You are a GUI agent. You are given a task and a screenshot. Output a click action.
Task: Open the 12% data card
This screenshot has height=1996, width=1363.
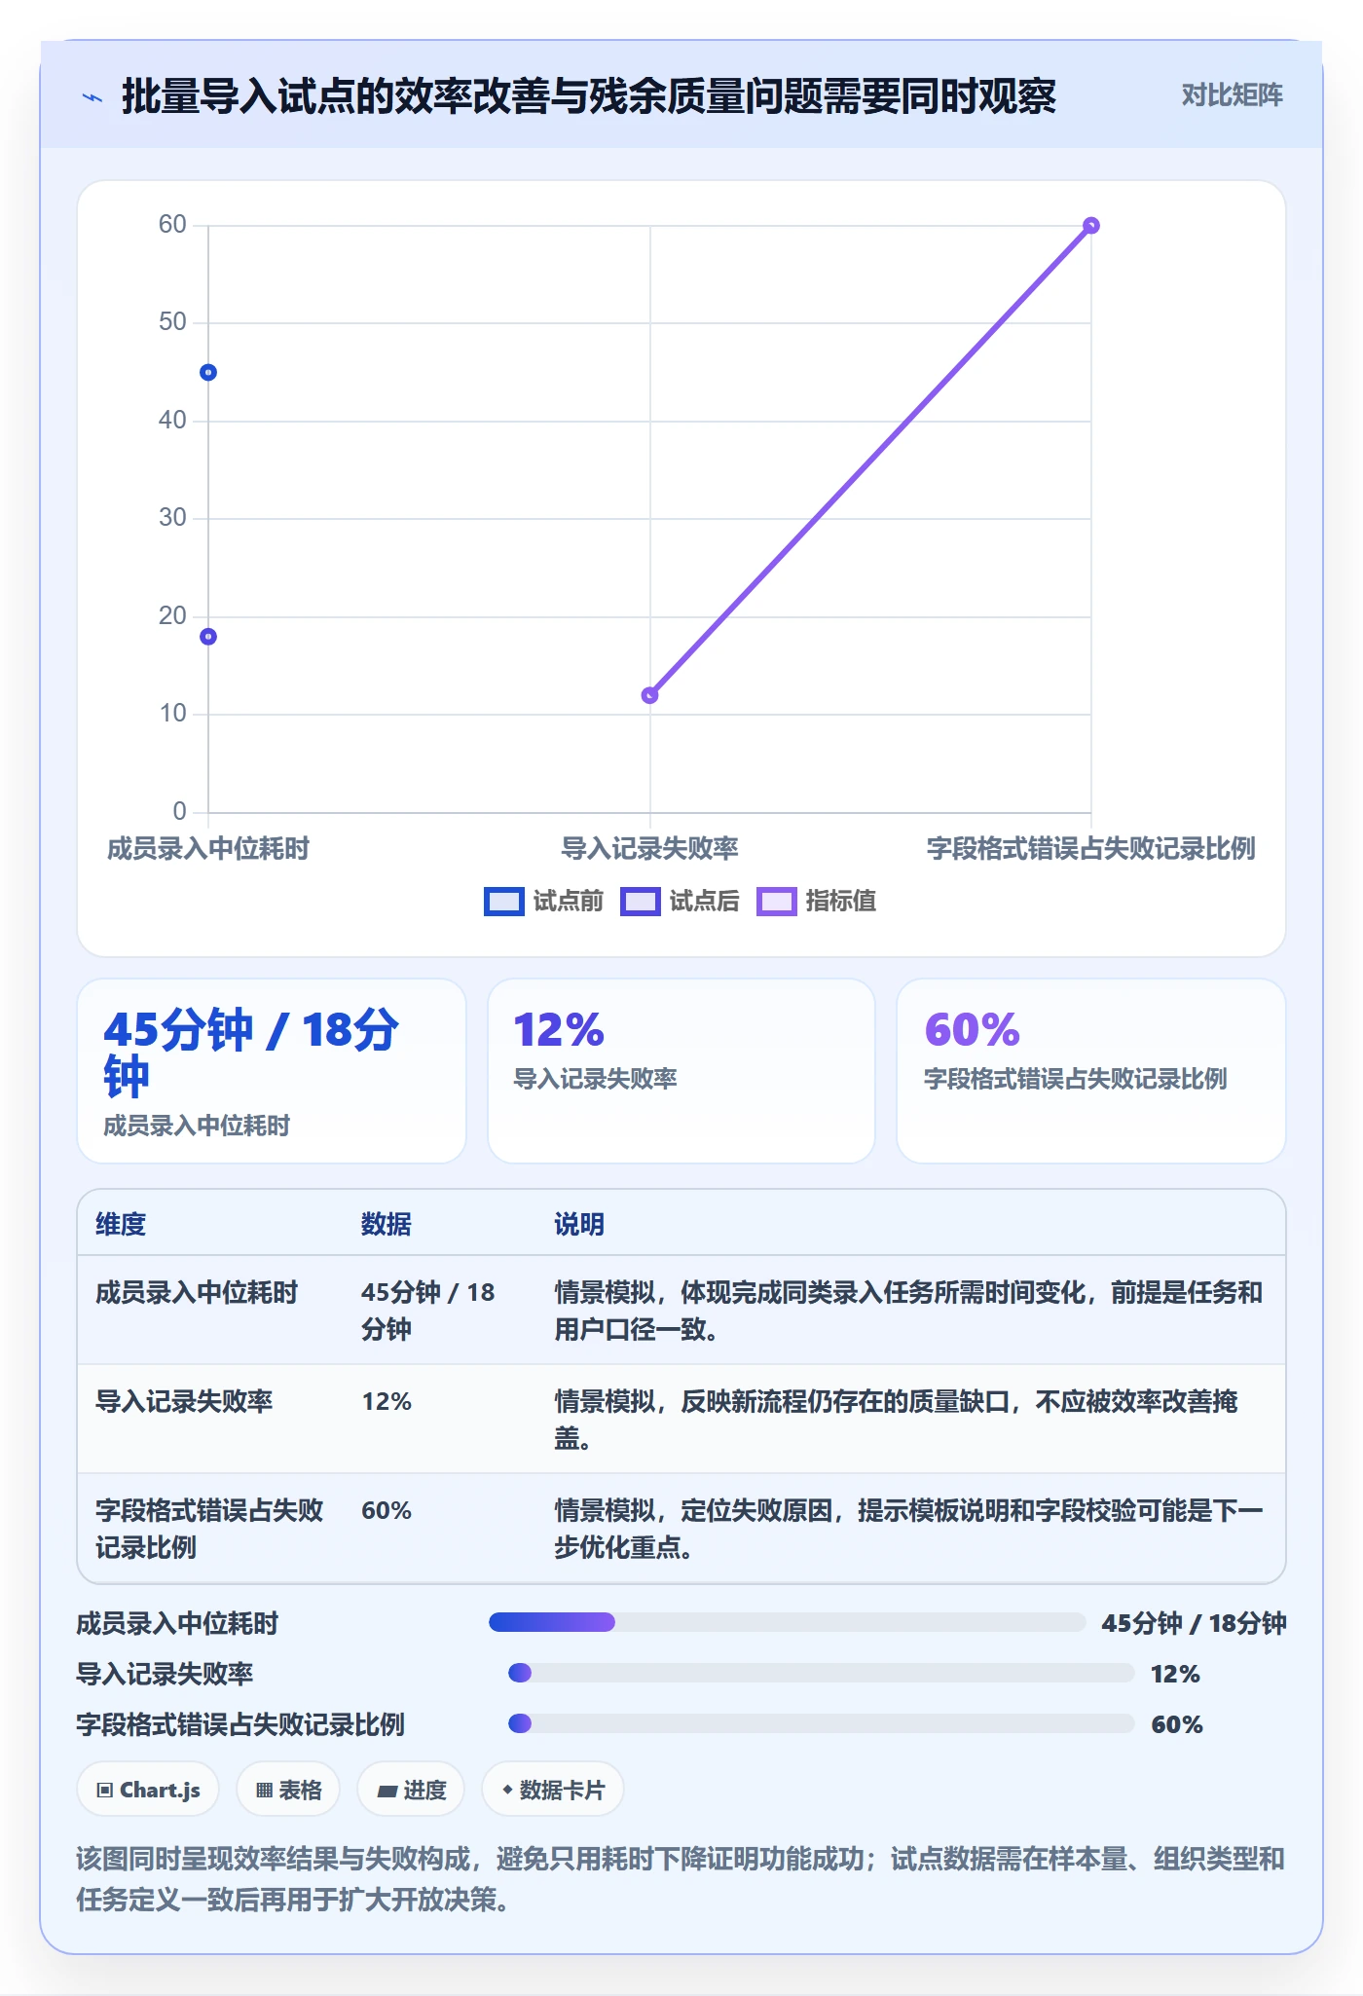[x=681, y=1071]
